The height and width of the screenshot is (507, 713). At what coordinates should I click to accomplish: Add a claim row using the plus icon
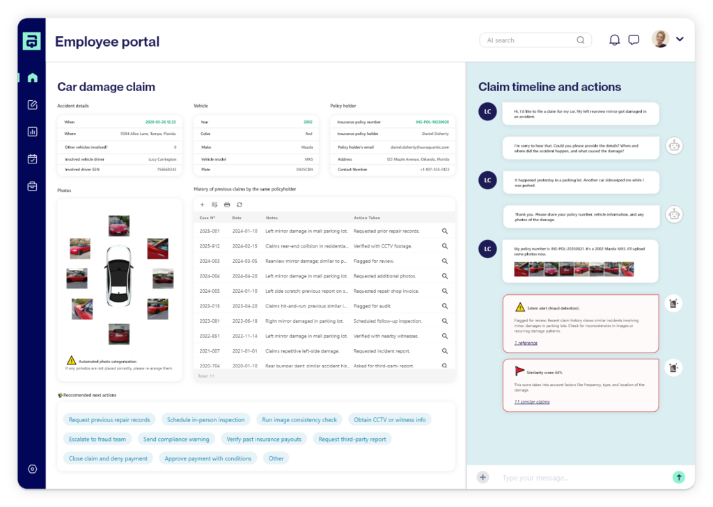pos(202,204)
